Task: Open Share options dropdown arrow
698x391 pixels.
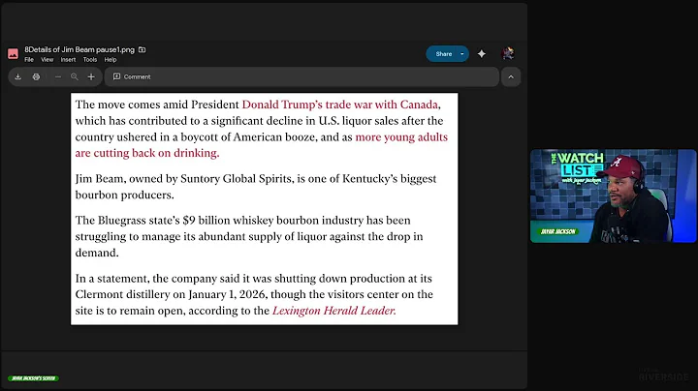Action: (462, 54)
